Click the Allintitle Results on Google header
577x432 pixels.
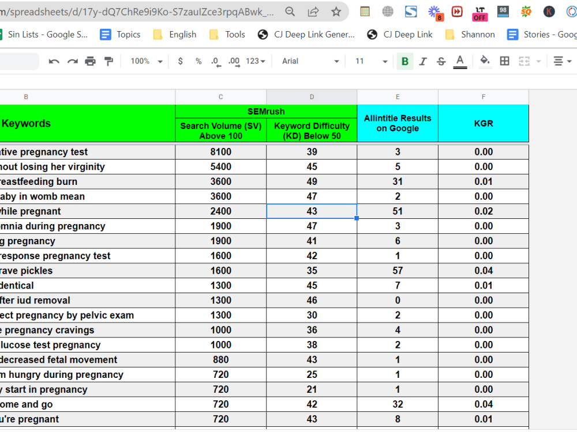[x=398, y=123]
